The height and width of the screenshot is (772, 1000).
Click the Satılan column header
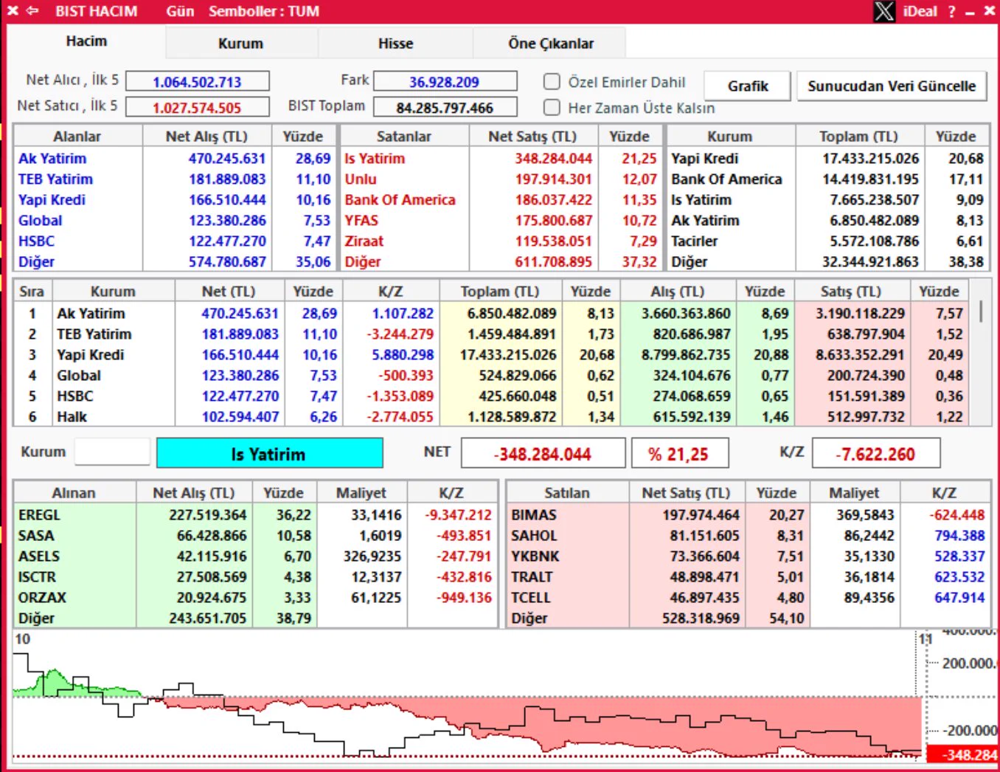click(x=567, y=493)
